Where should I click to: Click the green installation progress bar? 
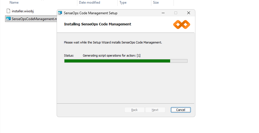click(117, 61)
